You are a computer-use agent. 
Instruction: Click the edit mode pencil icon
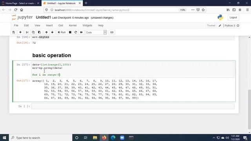tap(220, 25)
